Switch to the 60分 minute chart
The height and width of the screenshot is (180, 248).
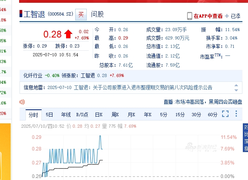213,115
